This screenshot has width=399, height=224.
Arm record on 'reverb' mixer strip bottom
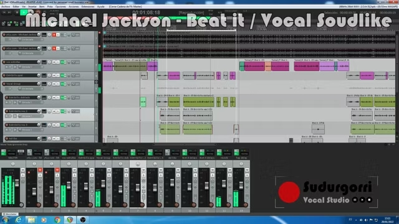[228, 205]
